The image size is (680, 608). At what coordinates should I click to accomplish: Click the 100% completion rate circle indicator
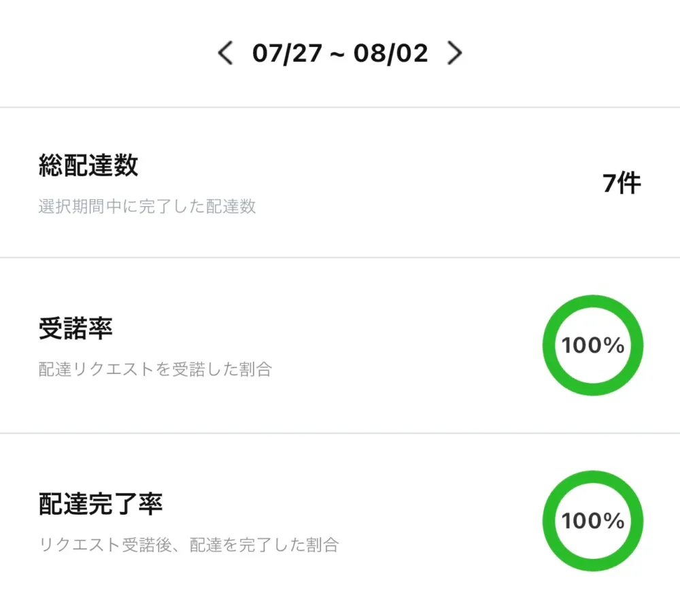tap(592, 521)
